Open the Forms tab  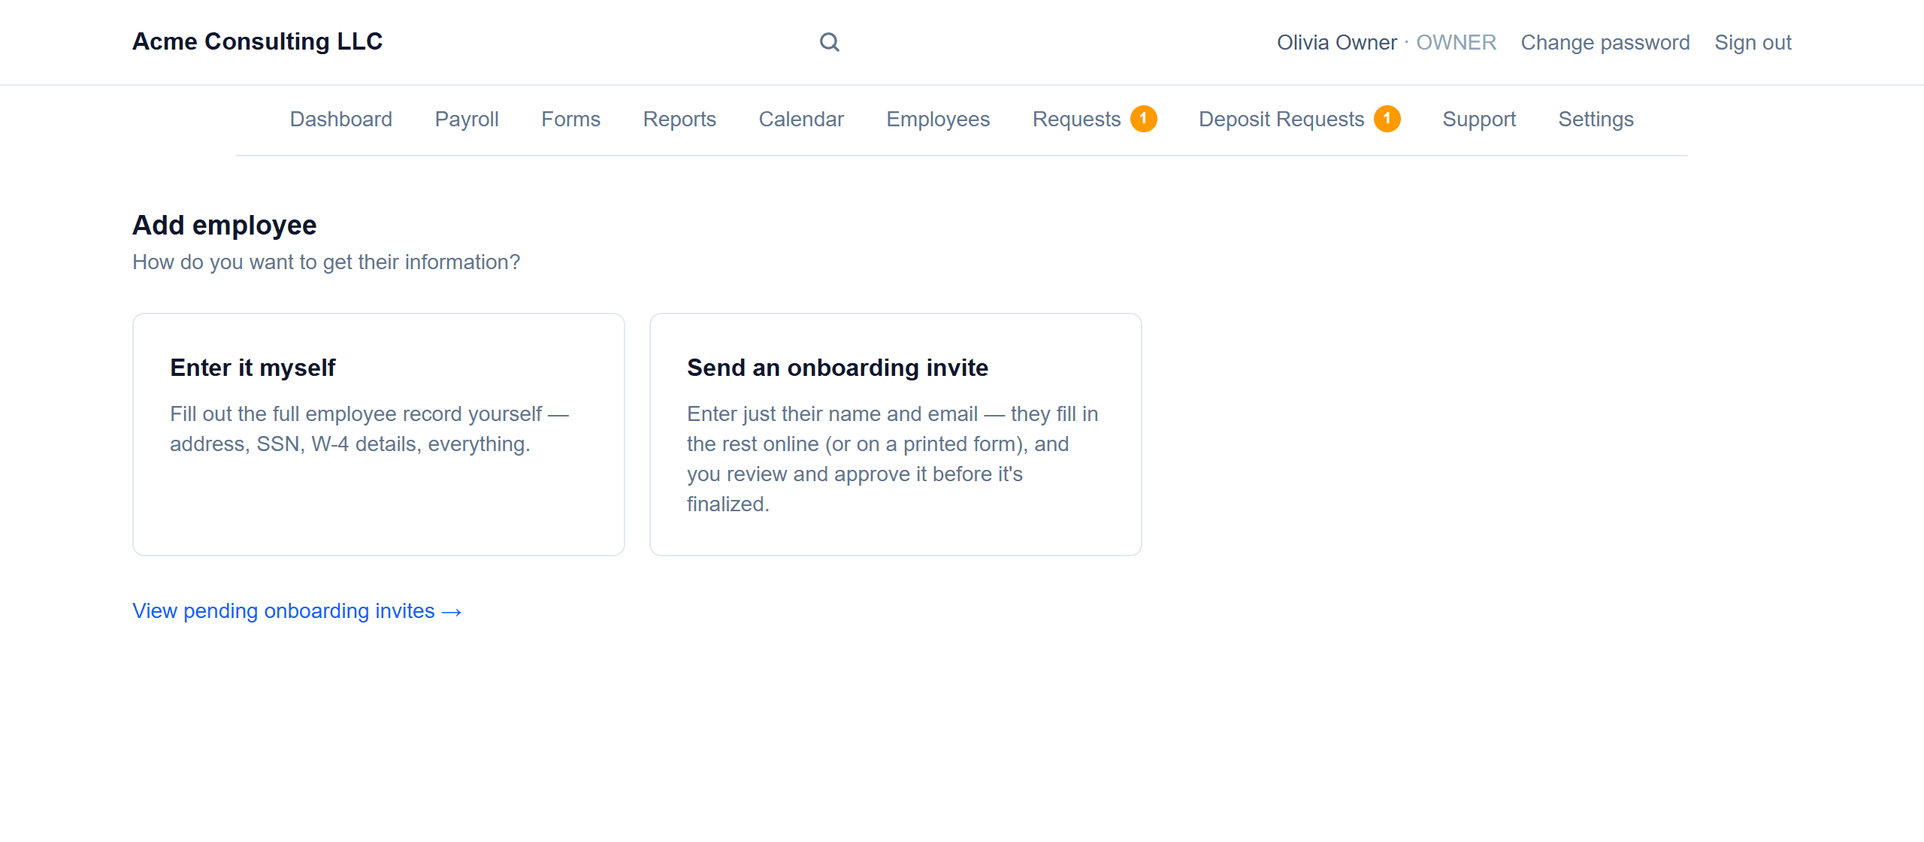(x=570, y=119)
